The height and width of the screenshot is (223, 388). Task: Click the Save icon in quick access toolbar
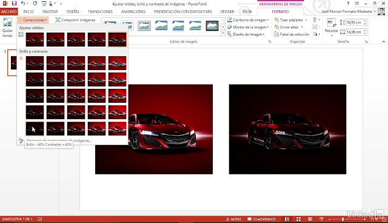point(14,4)
